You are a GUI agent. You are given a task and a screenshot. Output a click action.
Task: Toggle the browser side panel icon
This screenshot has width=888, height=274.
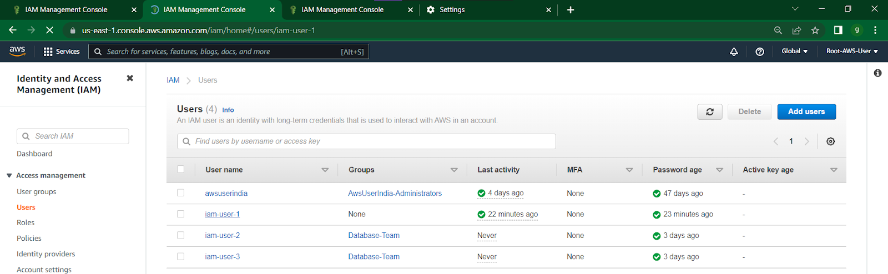tap(838, 31)
